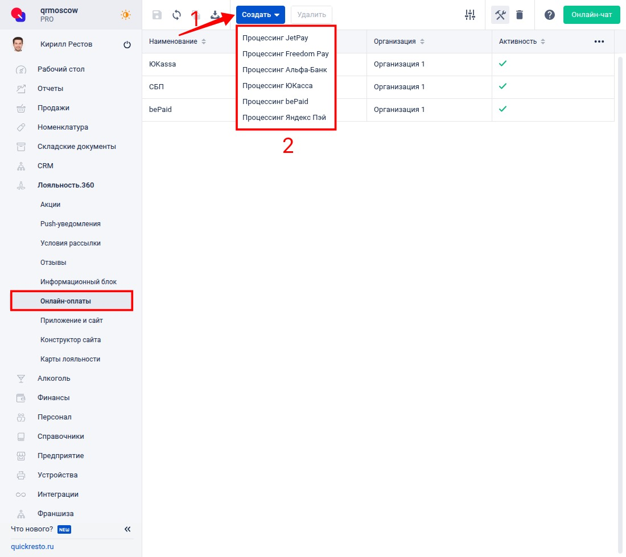Select the bePaid row name

pos(160,110)
